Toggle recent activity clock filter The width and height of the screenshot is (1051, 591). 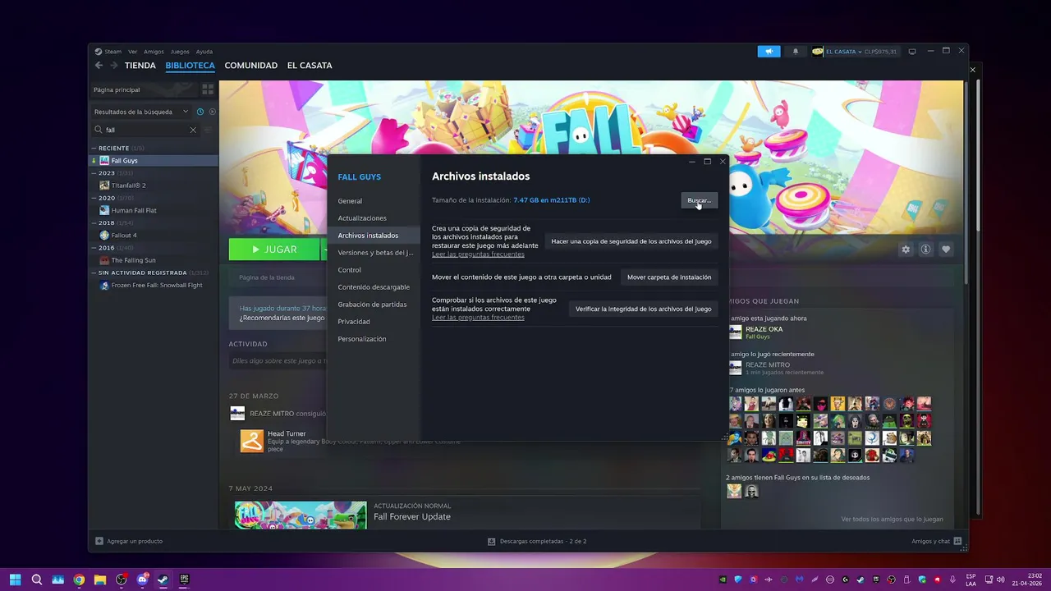click(200, 112)
